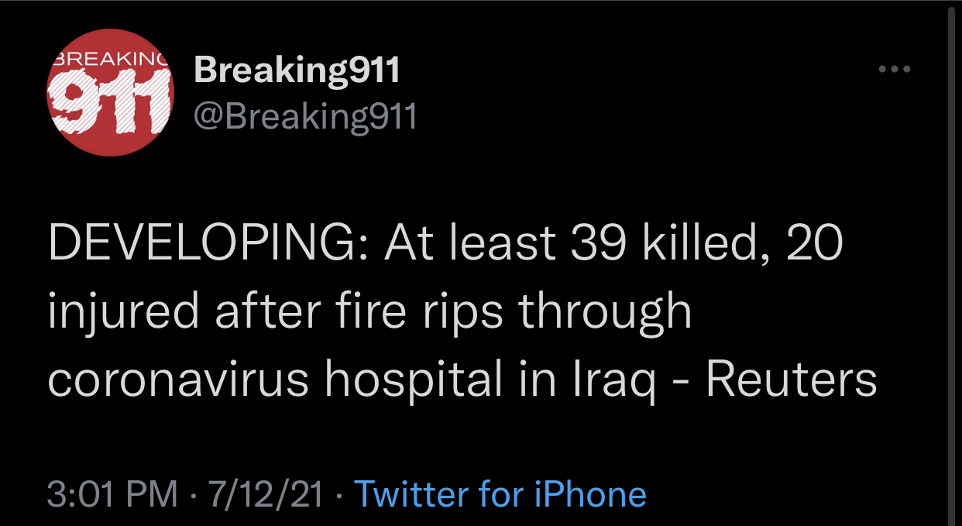Click the BREAKING text in the avatar logo
The width and height of the screenshot is (962, 526).
click(109, 57)
